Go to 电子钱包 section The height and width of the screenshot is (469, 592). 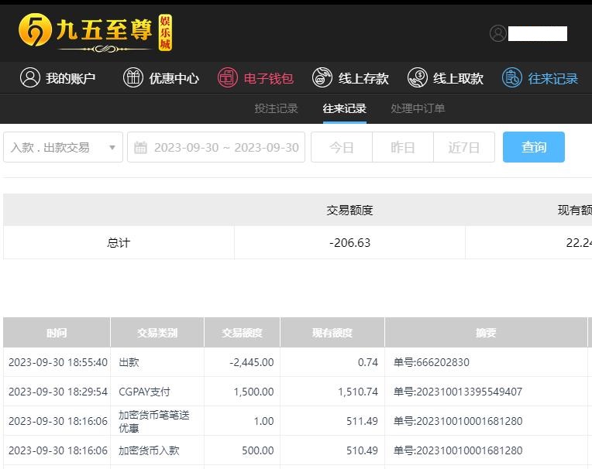[256, 78]
